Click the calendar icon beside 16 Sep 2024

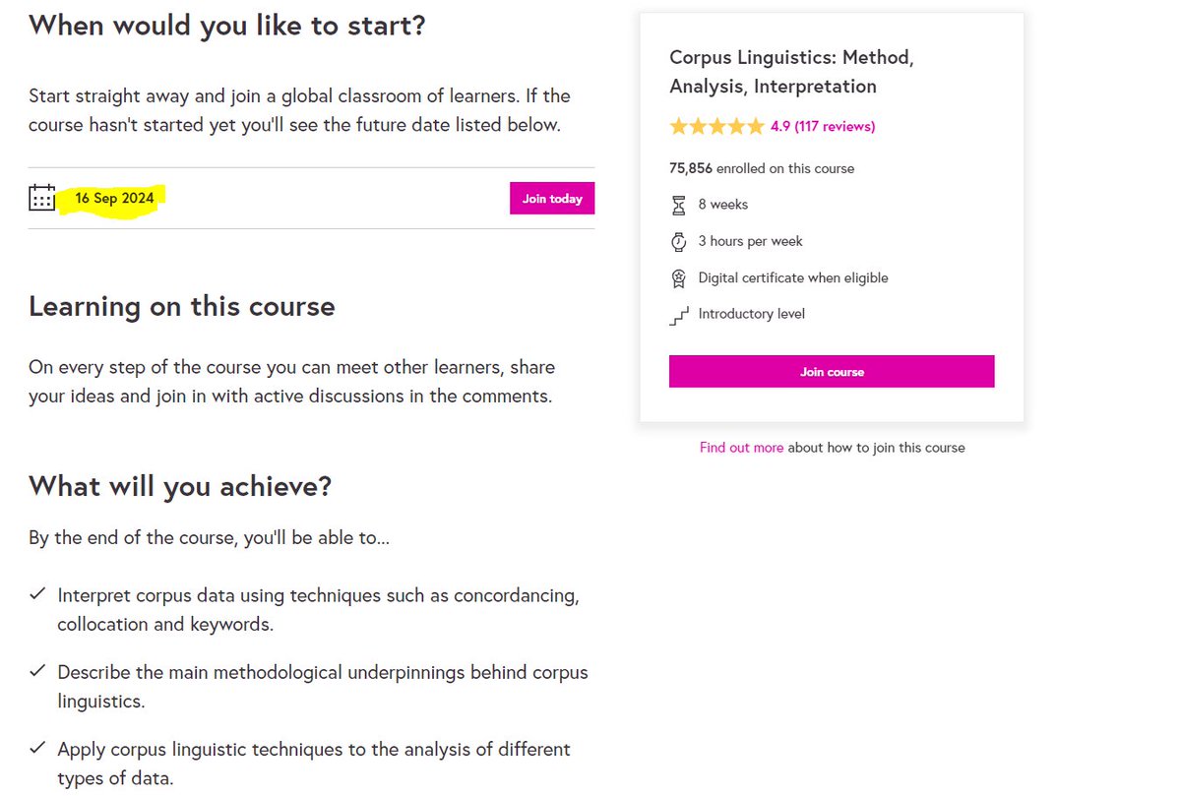click(42, 198)
